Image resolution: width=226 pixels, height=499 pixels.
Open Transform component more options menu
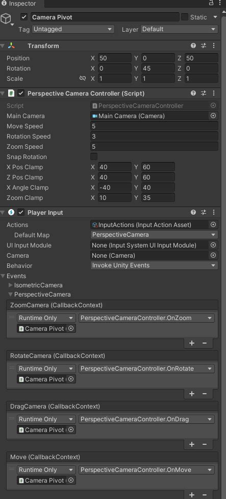(x=214, y=46)
